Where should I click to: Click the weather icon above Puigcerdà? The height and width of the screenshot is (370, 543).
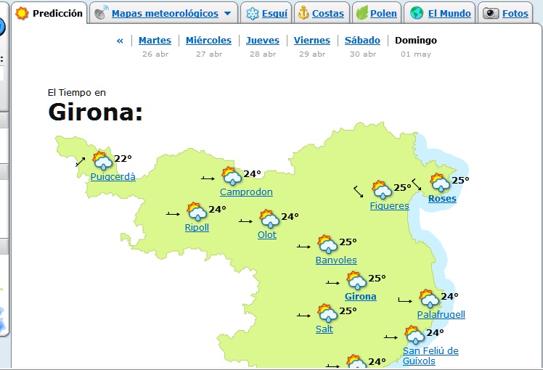click(x=102, y=161)
